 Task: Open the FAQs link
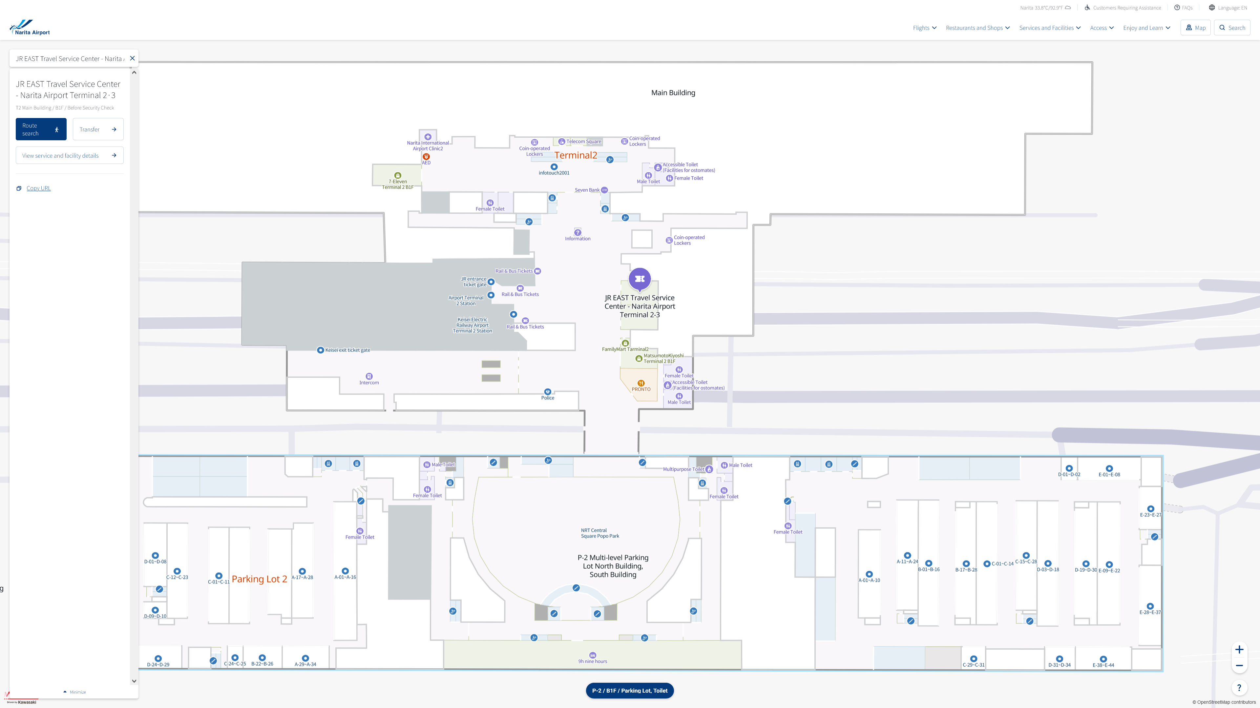pos(1183,8)
